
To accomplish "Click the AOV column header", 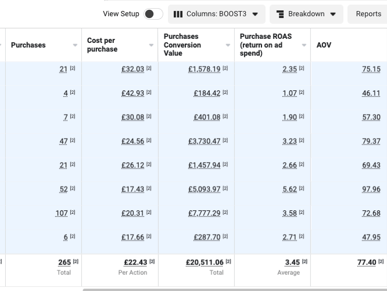I will pyautogui.click(x=324, y=45).
